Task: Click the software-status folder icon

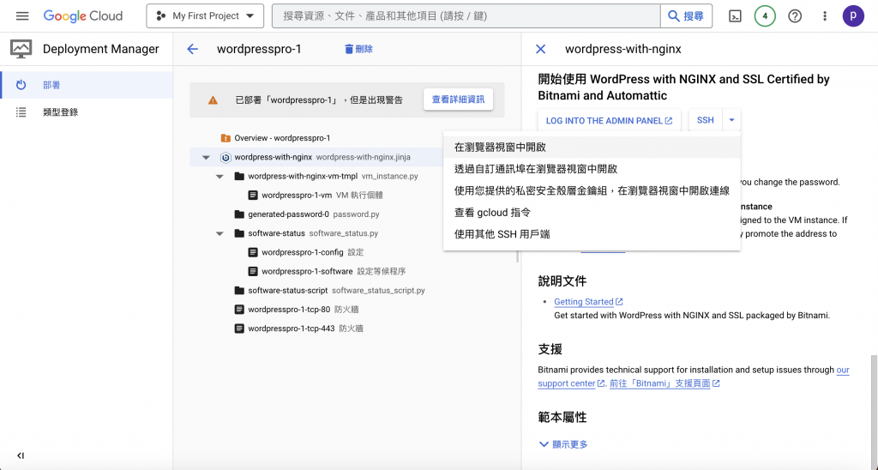Action: pos(240,233)
